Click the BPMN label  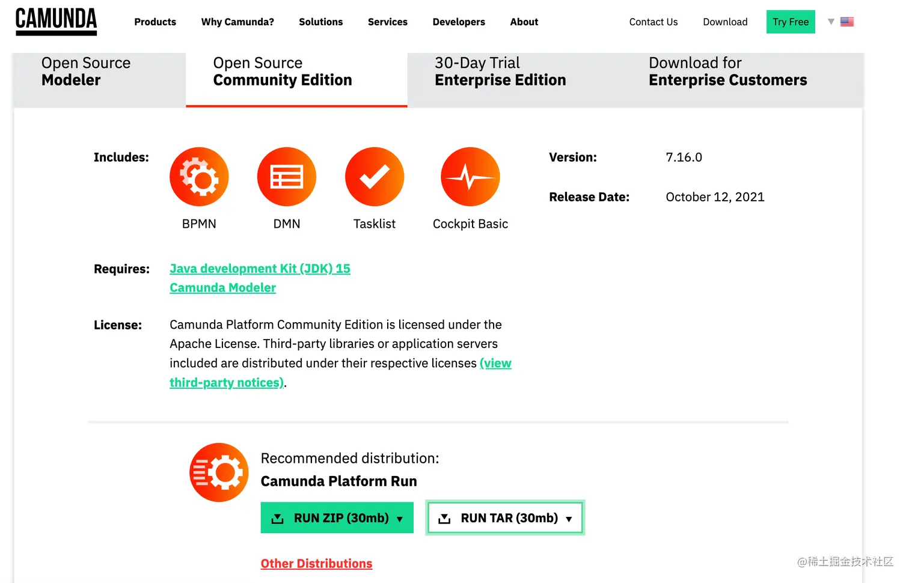pos(199,224)
